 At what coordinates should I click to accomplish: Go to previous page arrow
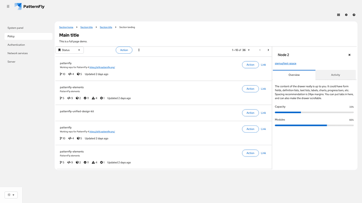260,50
